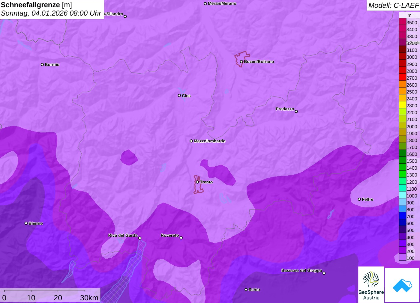Pick the dark purple 500 m swatch
This screenshot has width=420, height=303.
[403, 229]
